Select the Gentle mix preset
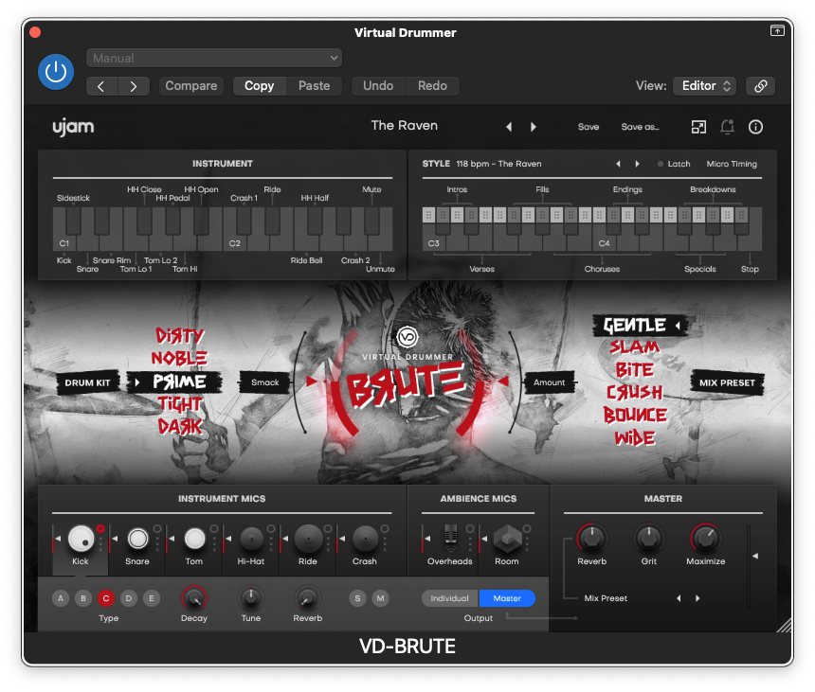This screenshot has width=815, height=692. pyautogui.click(x=634, y=326)
